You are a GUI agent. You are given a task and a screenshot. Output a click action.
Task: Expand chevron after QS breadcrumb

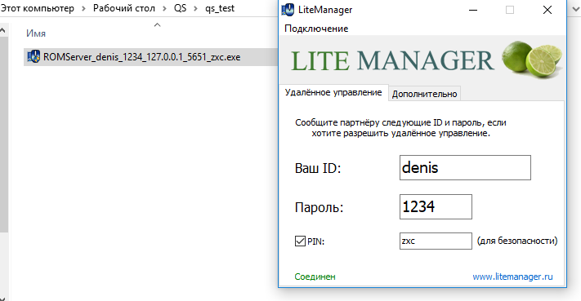(195, 8)
